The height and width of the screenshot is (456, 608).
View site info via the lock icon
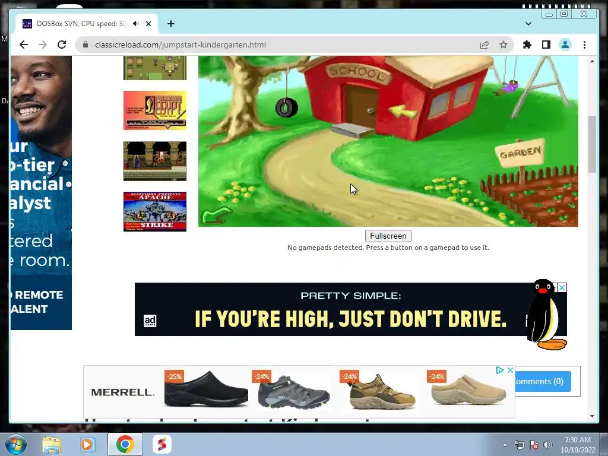pyautogui.click(x=85, y=45)
